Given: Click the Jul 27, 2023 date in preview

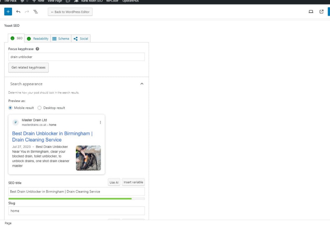Looking at the screenshot, I should tap(21, 147).
